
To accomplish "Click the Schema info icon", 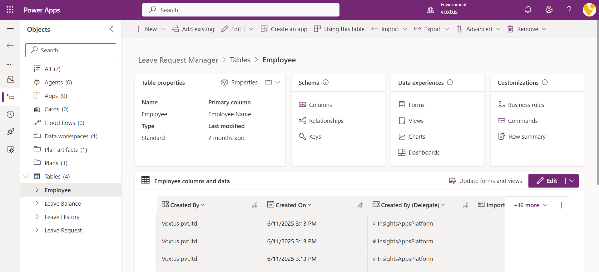I will 325,82.
